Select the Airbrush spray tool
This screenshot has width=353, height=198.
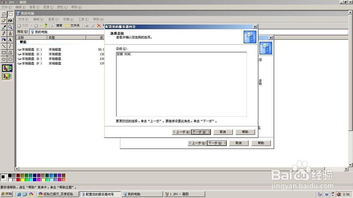4,40
